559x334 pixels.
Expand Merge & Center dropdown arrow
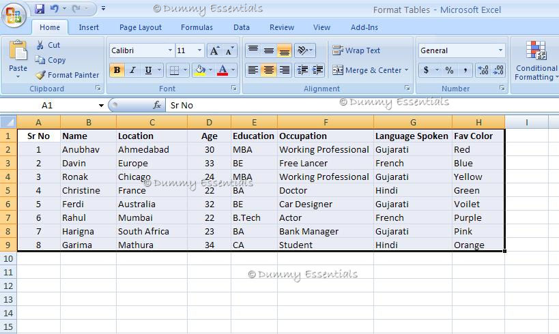(x=406, y=70)
